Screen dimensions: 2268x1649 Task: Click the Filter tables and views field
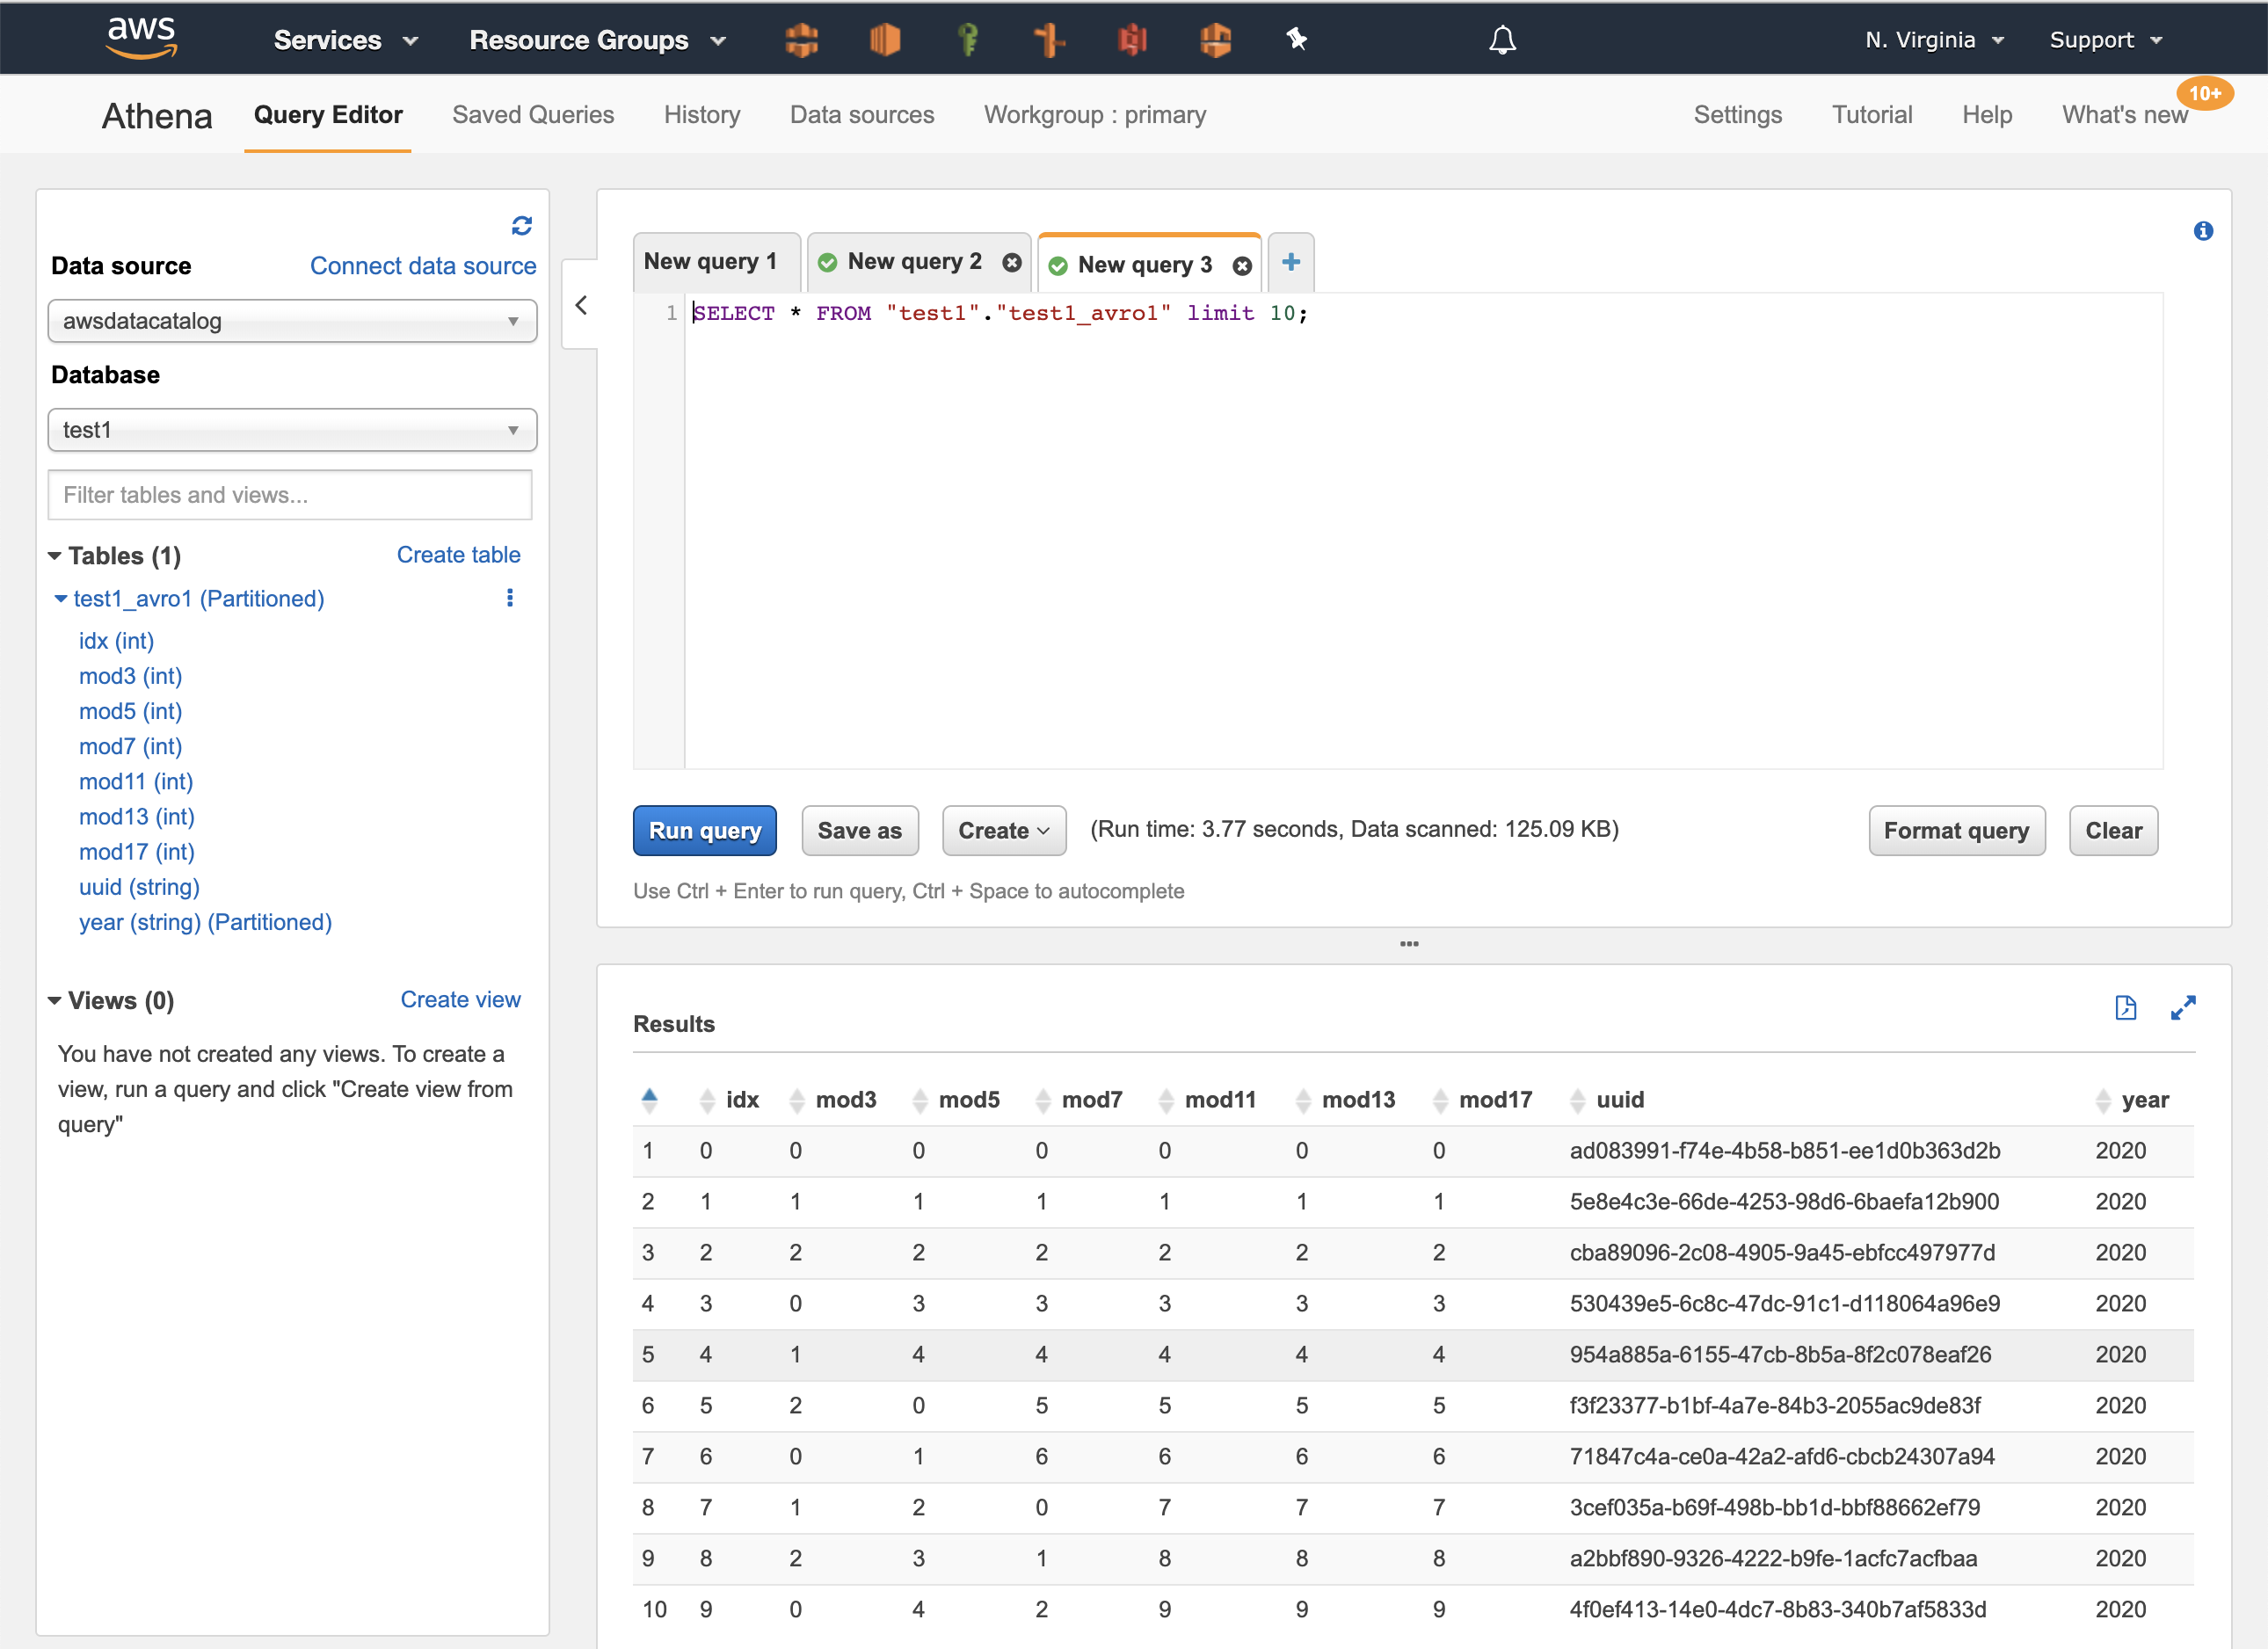coord(290,495)
